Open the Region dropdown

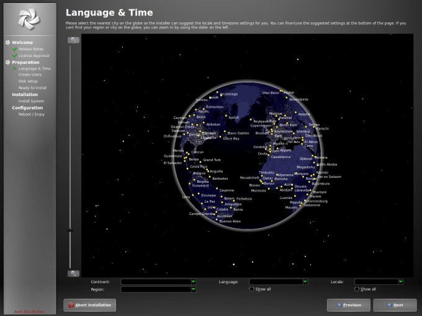tap(158, 289)
